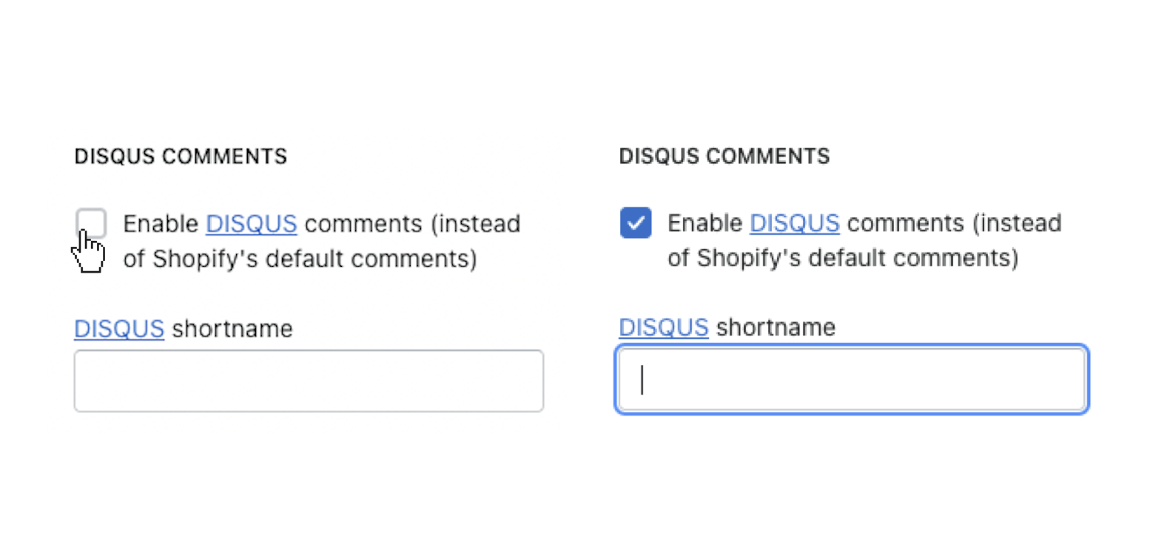1150x538 pixels.
Task: Select the left DISQUS COMMENTS heading
Action: click(x=180, y=156)
